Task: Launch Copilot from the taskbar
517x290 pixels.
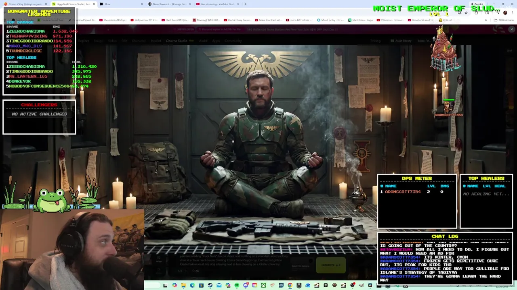Action: pos(174,286)
